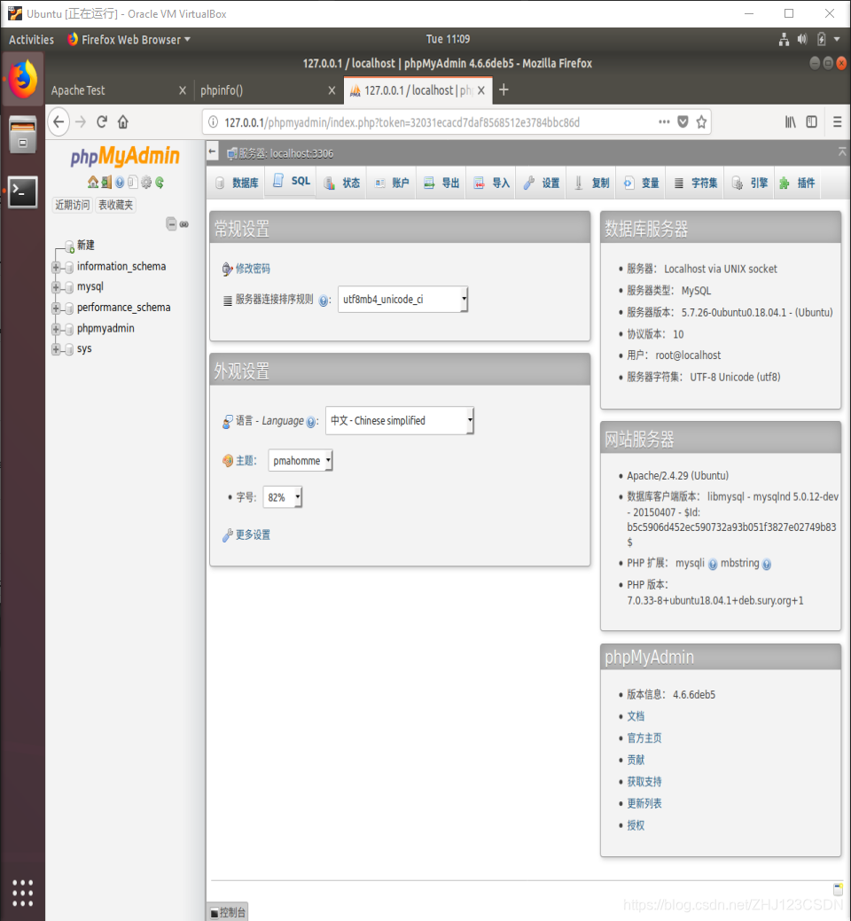Open Files manager from Ubuntu dock
Image resolution: width=851 pixels, height=921 pixels.
coord(22,135)
